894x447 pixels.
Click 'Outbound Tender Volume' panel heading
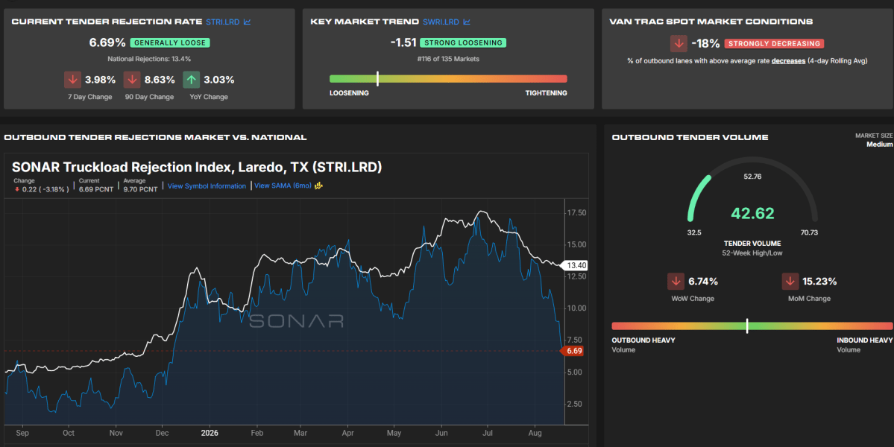coord(690,137)
